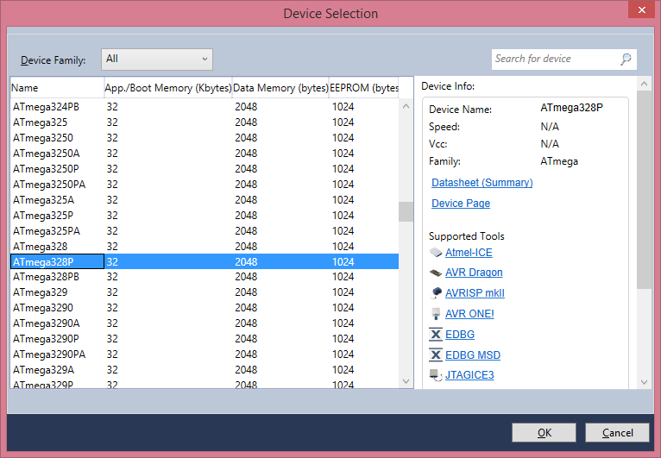661x458 pixels.
Task: Click the Family value ATmega
Action: click(x=559, y=161)
